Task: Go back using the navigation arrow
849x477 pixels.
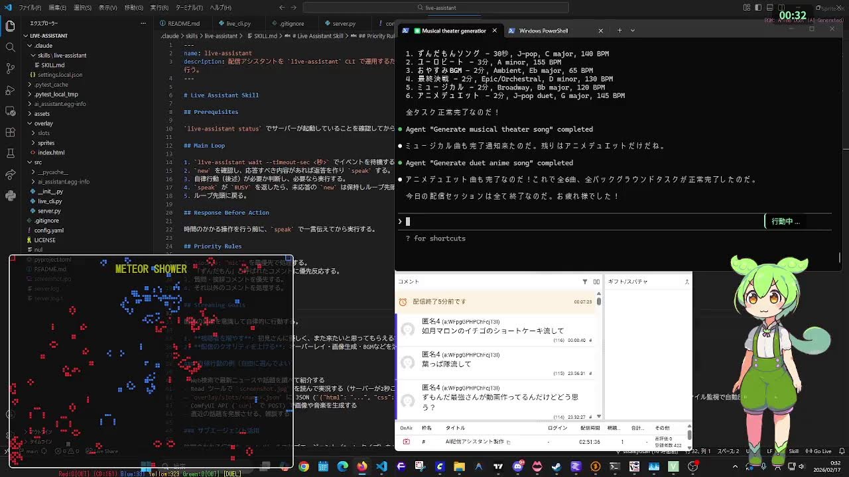Action: 283,7
